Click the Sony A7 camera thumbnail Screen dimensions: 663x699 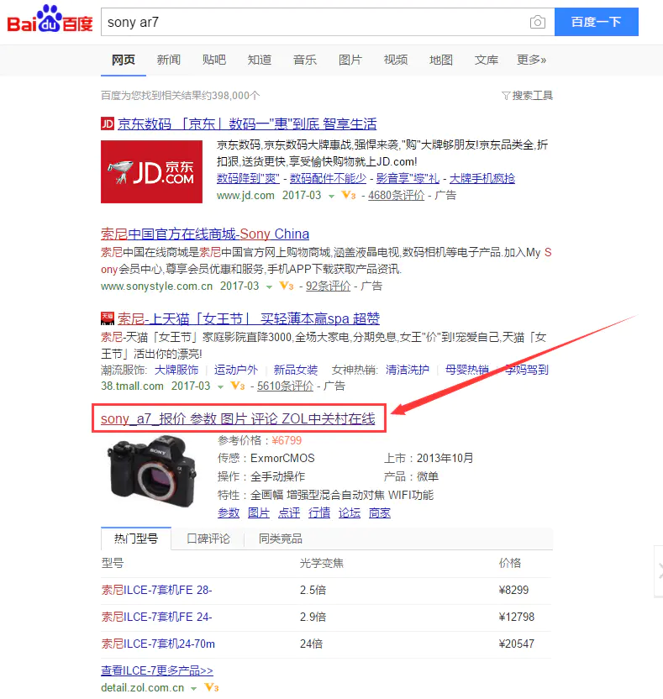click(x=151, y=471)
